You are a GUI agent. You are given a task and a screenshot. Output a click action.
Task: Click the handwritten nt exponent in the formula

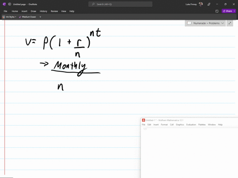point(95,33)
